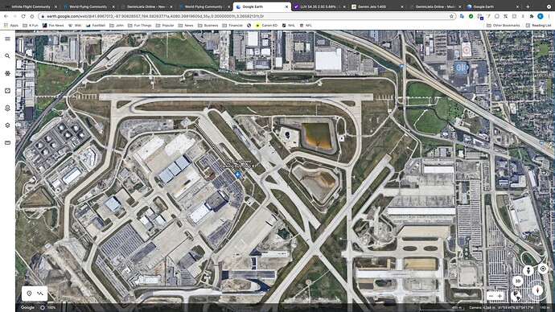Click the browser address bar URL
555x312 pixels.
point(155,16)
